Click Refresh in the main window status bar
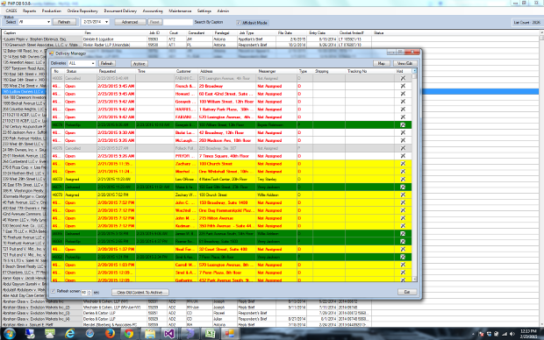 pos(64,22)
